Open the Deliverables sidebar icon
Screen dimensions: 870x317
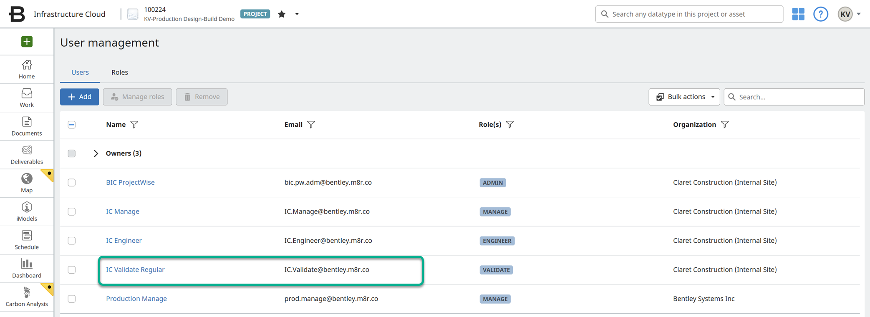27,155
